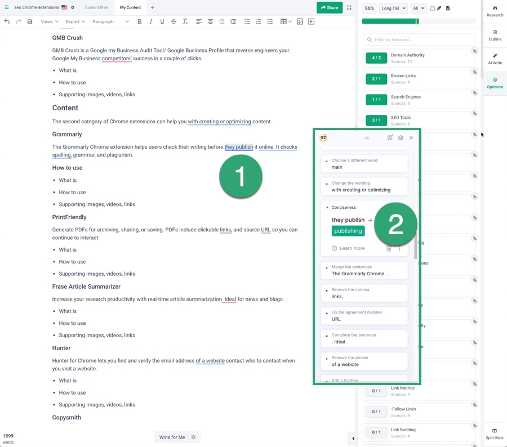Open more options on the Conciseness card
This screenshot has width=507, height=447.
399,248
